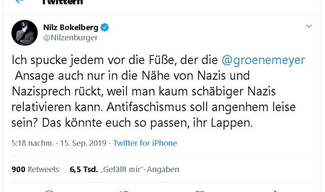Click the word Nazisprech in the tweet
Image resolution: width=325 pixels, height=192 pixels.
point(41,91)
